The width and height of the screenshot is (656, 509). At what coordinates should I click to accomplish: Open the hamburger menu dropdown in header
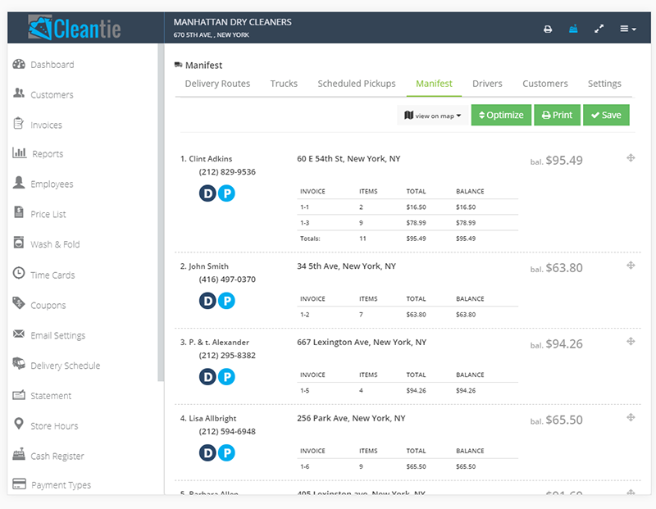627,29
